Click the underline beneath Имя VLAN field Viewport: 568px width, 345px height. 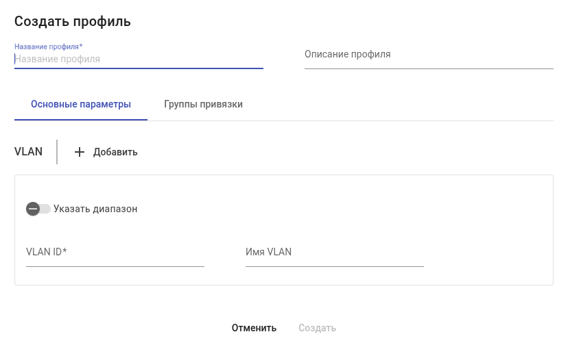(334, 266)
